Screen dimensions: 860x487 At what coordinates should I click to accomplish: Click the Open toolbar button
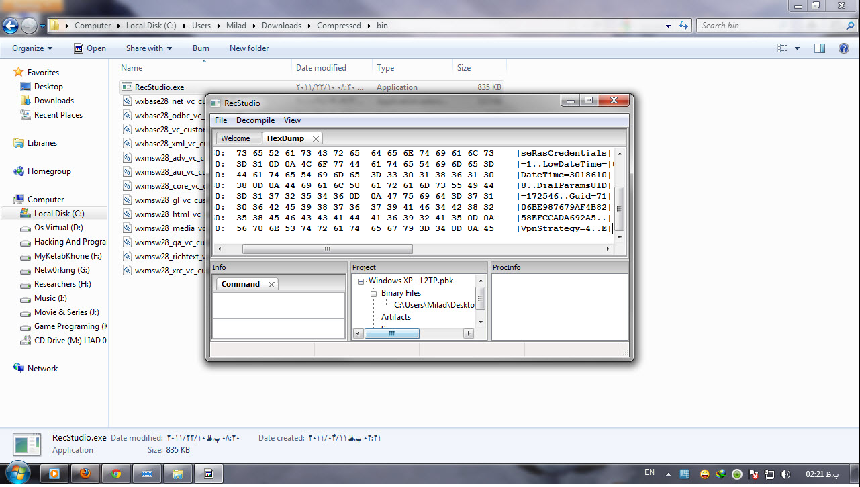pyautogui.click(x=90, y=48)
